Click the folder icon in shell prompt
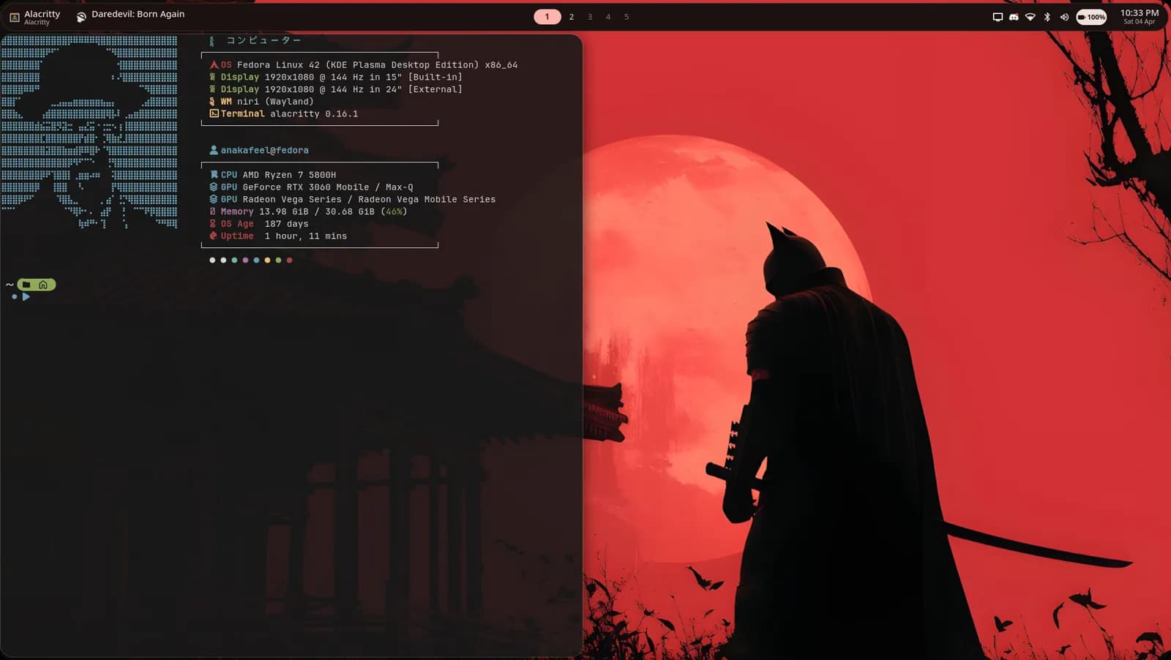The image size is (1171, 660). (26, 285)
